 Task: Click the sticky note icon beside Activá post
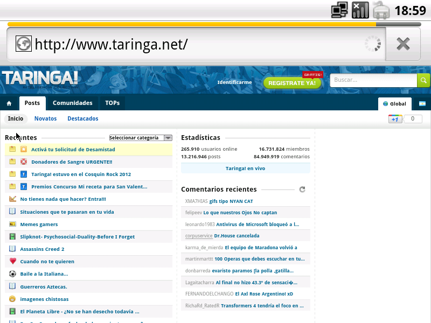click(x=12, y=149)
